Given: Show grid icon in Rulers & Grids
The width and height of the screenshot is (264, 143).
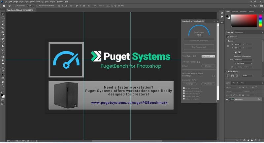Looking at the screenshot, I should click(232, 76).
